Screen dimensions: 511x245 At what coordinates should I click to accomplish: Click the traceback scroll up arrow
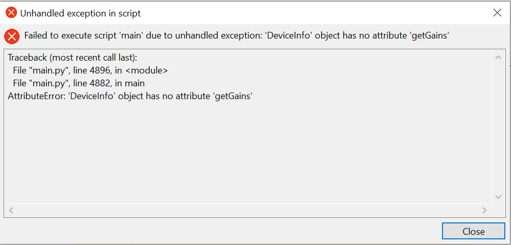tap(498, 58)
